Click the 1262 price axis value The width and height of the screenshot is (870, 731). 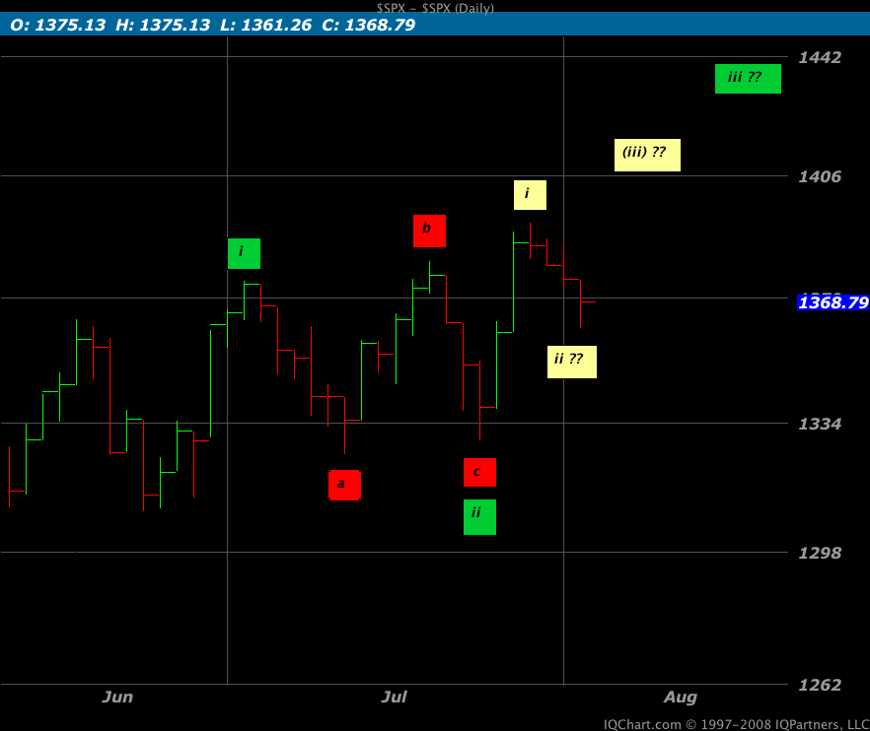click(820, 685)
